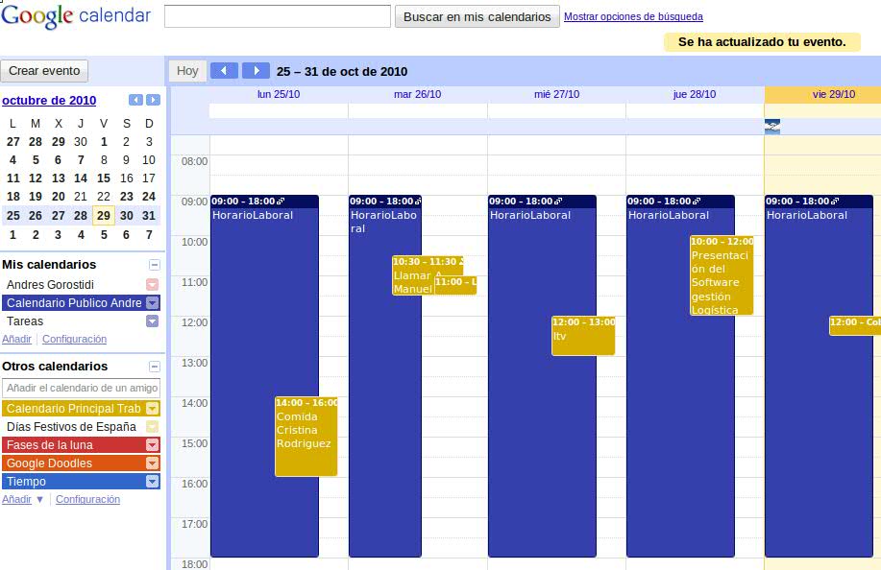881x570 pixels.
Task: Show previous month in mini calendar
Action: click(x=135, y=100)
